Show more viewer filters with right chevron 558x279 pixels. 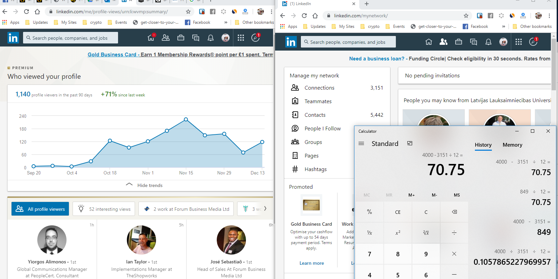point(265,209)
